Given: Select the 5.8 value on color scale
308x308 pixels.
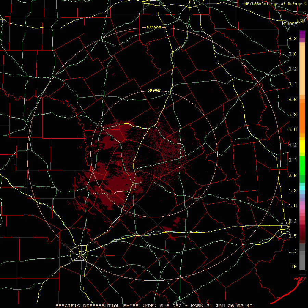Looking at the screenshot, I should [x=293, y=115].
